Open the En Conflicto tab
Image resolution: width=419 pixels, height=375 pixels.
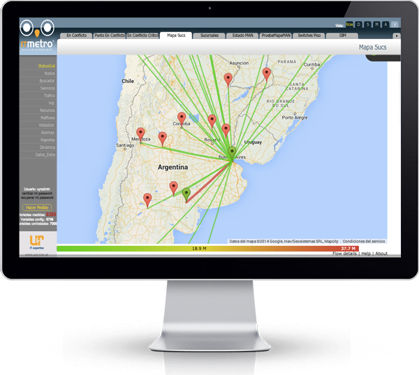click(x=76, y=36)
